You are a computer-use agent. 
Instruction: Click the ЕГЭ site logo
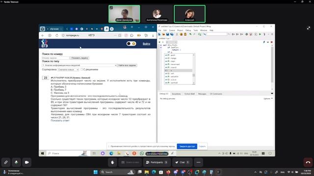click(45, 44)
